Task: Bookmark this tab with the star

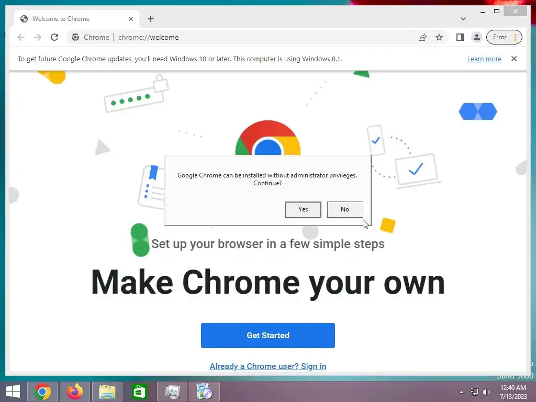Action: coord(439,37)
